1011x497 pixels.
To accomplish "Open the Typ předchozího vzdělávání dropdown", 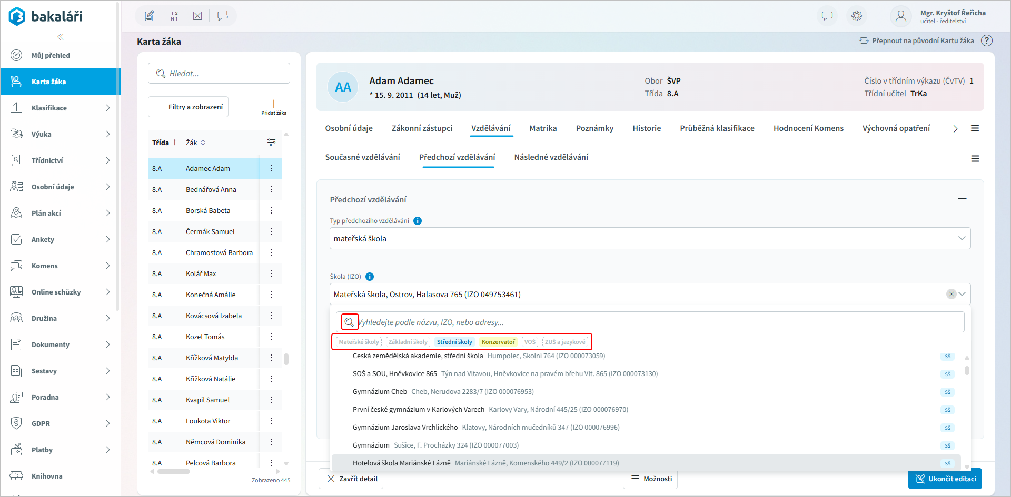I will pyautogui.click(x=650, y=239).
